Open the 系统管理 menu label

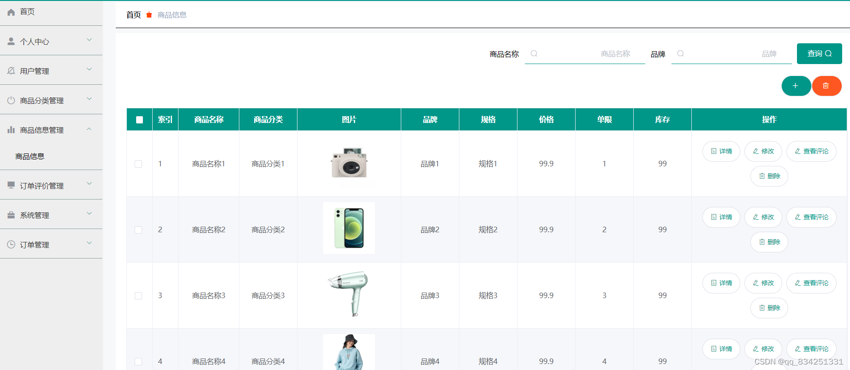tap(35, 216)
